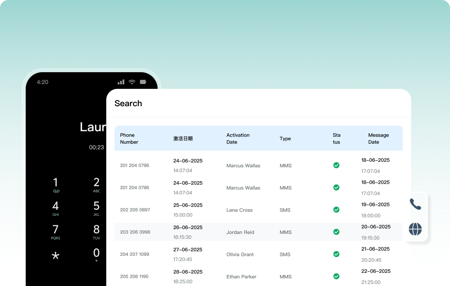Image resolution: width=450 pixels, height=286 pixels.
Task: Tap the Wi-Fi icon in the phone status bar
Action: [132, 82]
